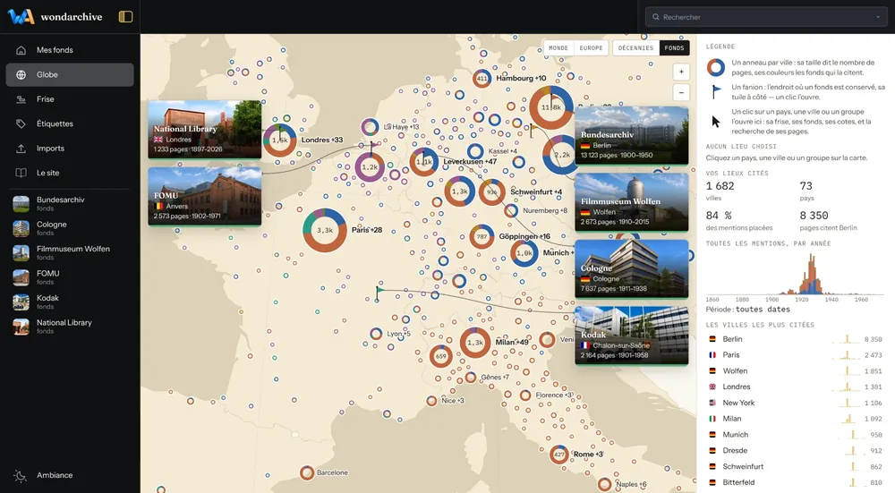
Task: Click the Barcelone ring marker
Action: pyautogui.click(x=307, y=472)
